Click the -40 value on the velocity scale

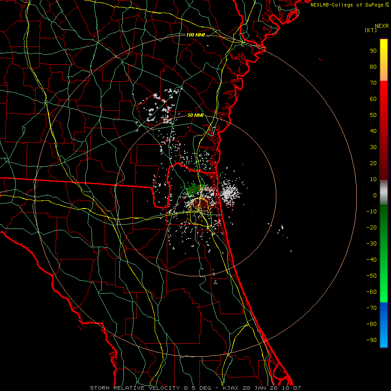coord(371,260)
